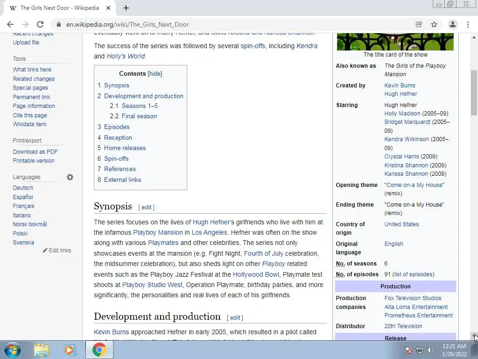478x359 pixels.
Task: Open language settings gear icon
Action: click(x=70, y=177)
